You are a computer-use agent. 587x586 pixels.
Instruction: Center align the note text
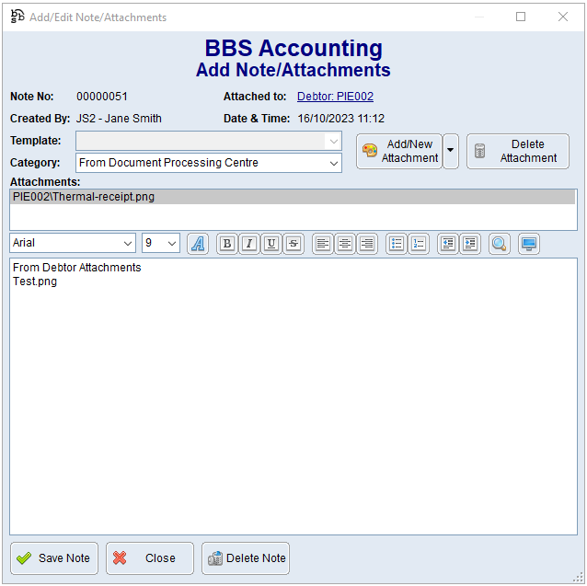pos(345,244)
